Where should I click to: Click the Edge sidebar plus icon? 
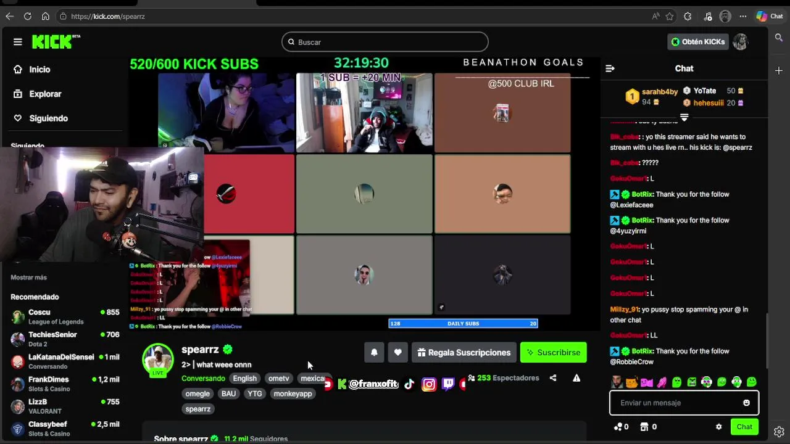(x=779, y=70)
